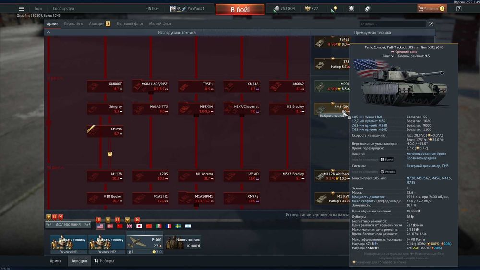Click the red badge above the USA flag

point(98,220)
